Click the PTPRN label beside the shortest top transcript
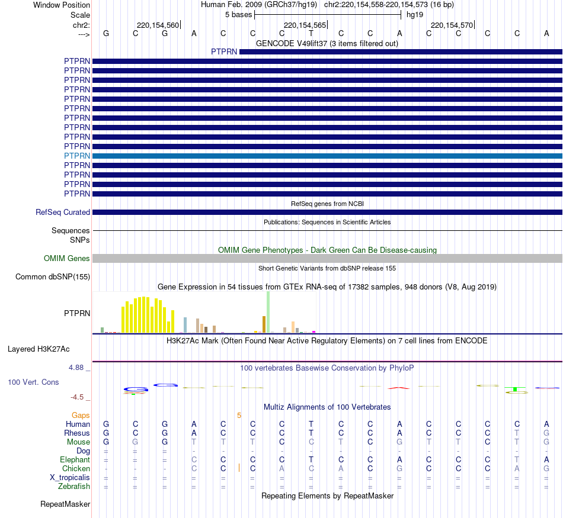This screenshot has width=563, height=518. pyautogui.click(x=224, y=52)
